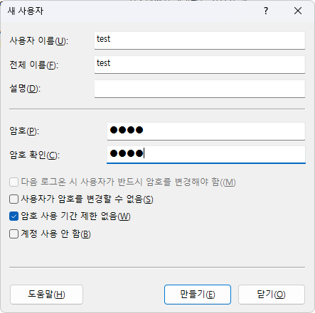
Task: Click the 새 사용자 title bar text
Action: point(26,11)
